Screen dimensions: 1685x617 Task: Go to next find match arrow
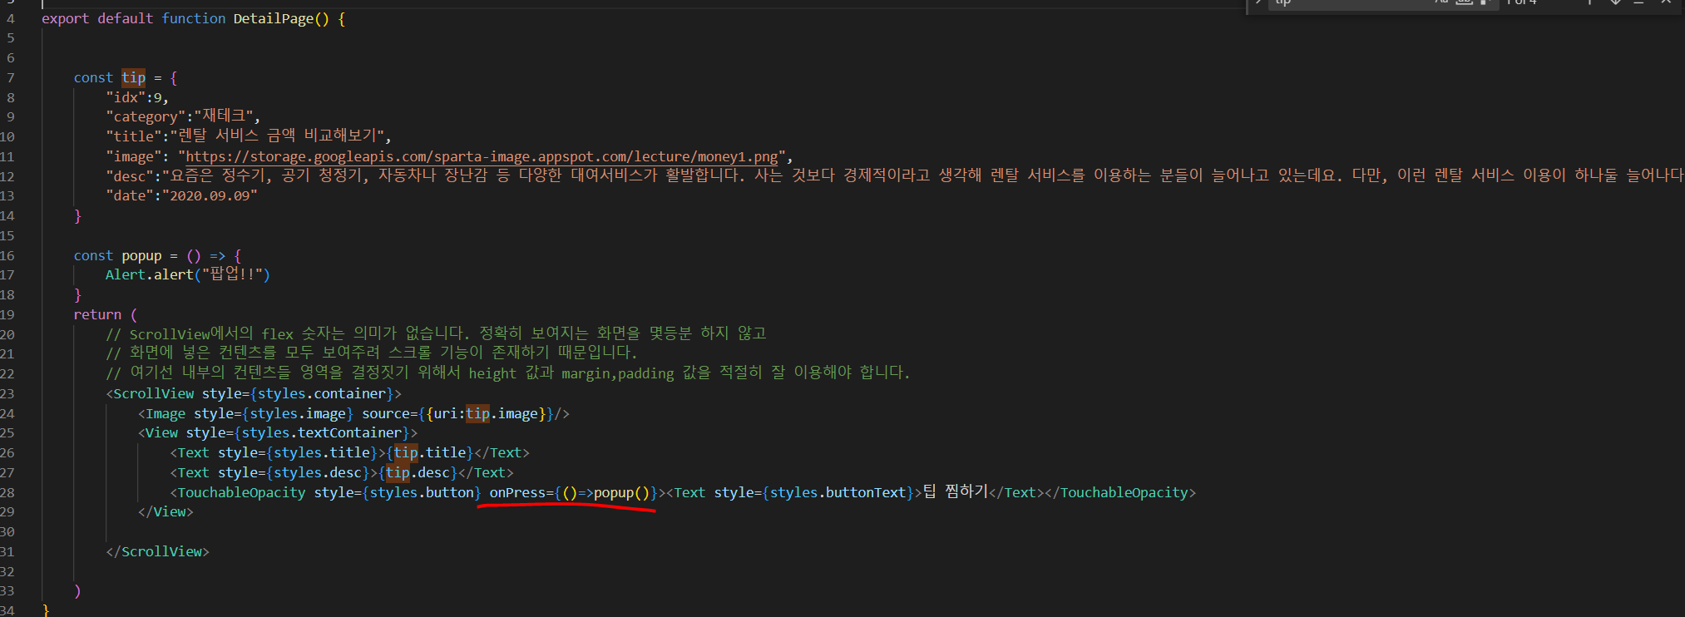click(1615, 2)
